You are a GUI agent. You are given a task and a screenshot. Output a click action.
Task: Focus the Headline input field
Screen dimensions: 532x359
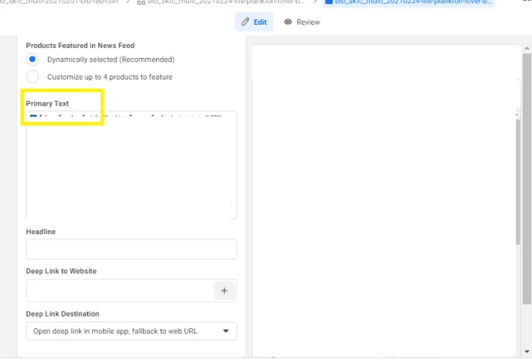(x=131, y=249)
